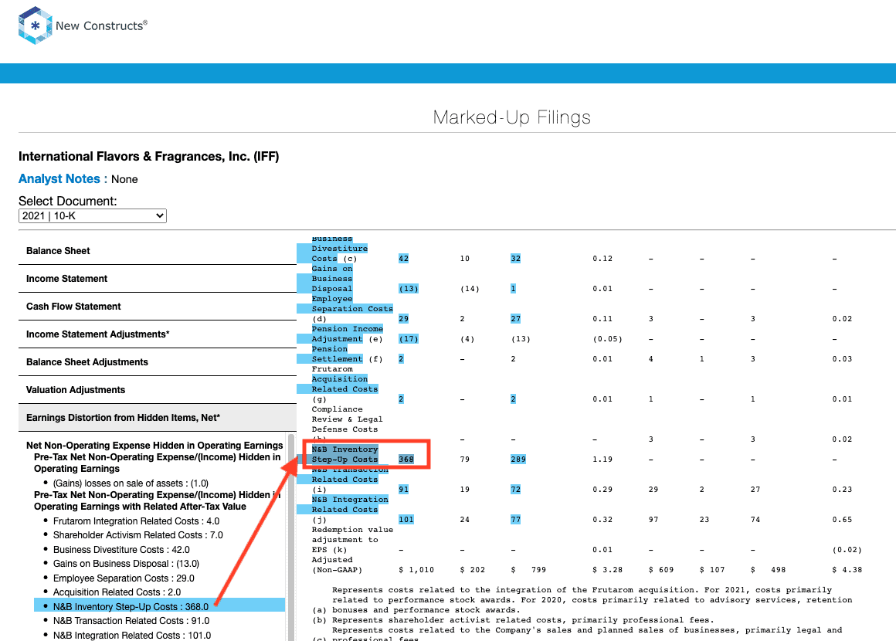The width and height of the screenshot is (896, 641).
Task: Select the Cash Flow Statement section
Action: pos(157,307)
